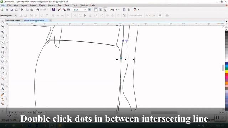Select the Crop tool in the toolbox
The height and width of the screenshot is (128, 228).
(2, 32)
